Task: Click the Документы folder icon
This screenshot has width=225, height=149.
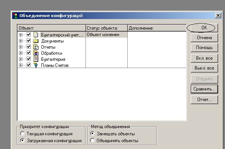Action: (36, 41)
